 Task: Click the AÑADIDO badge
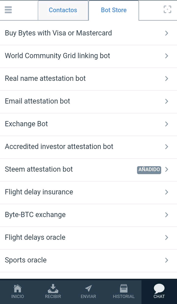click(149, 169)
